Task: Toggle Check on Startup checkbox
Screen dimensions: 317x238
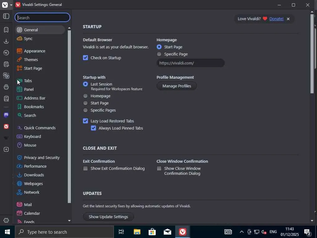Action: 85,58
